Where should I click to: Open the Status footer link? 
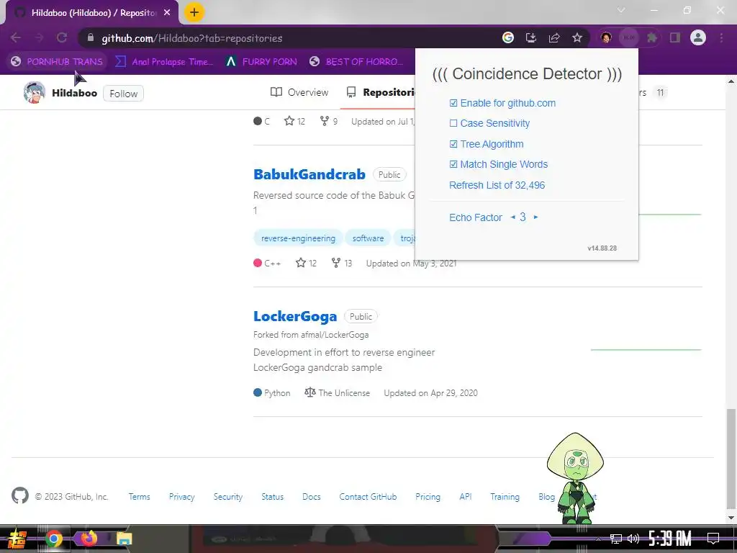click(x=272, y=497)
